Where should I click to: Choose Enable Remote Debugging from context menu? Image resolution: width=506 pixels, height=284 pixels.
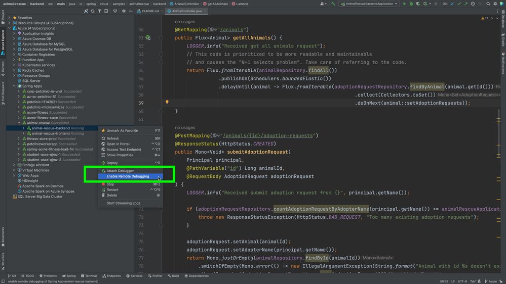point(130,176)
